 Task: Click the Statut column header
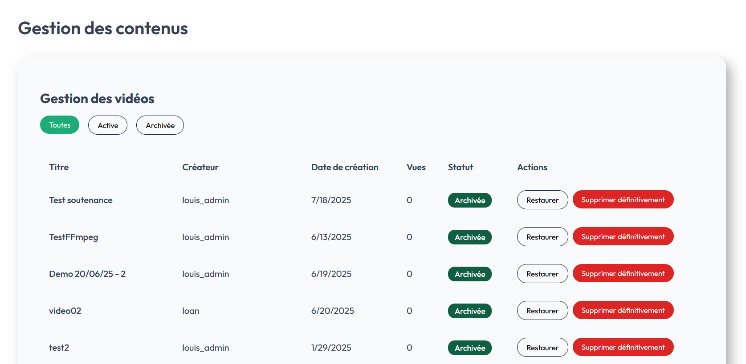(461, 167)
